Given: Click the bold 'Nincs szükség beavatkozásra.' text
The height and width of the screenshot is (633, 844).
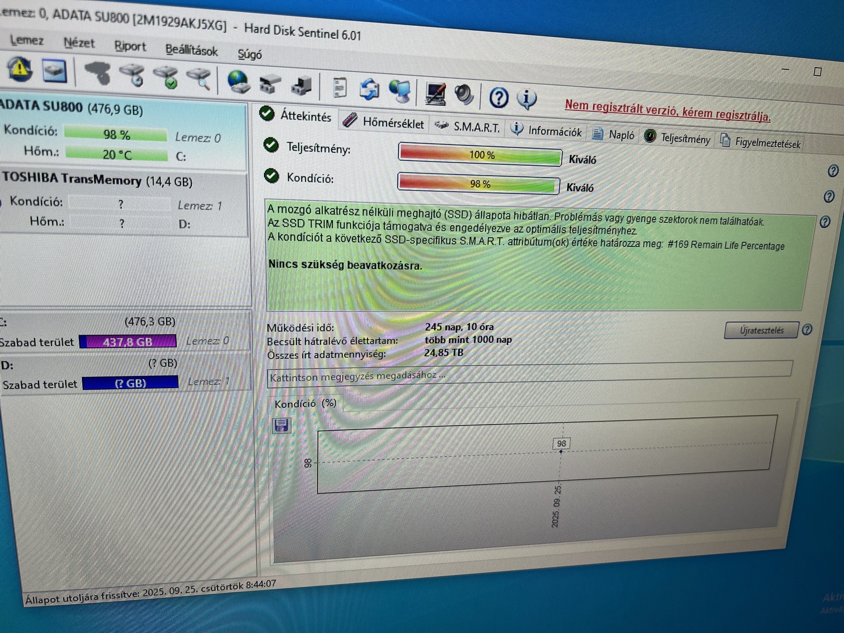Looking at the screenshot, I should 345,265.
